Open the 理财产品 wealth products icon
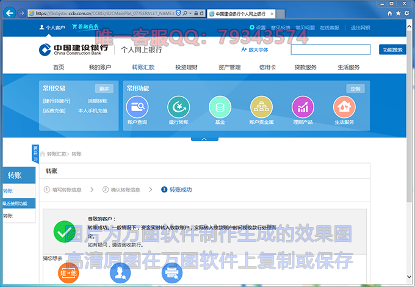The height and width of the screenshot is (287, 415). [303, 107]
